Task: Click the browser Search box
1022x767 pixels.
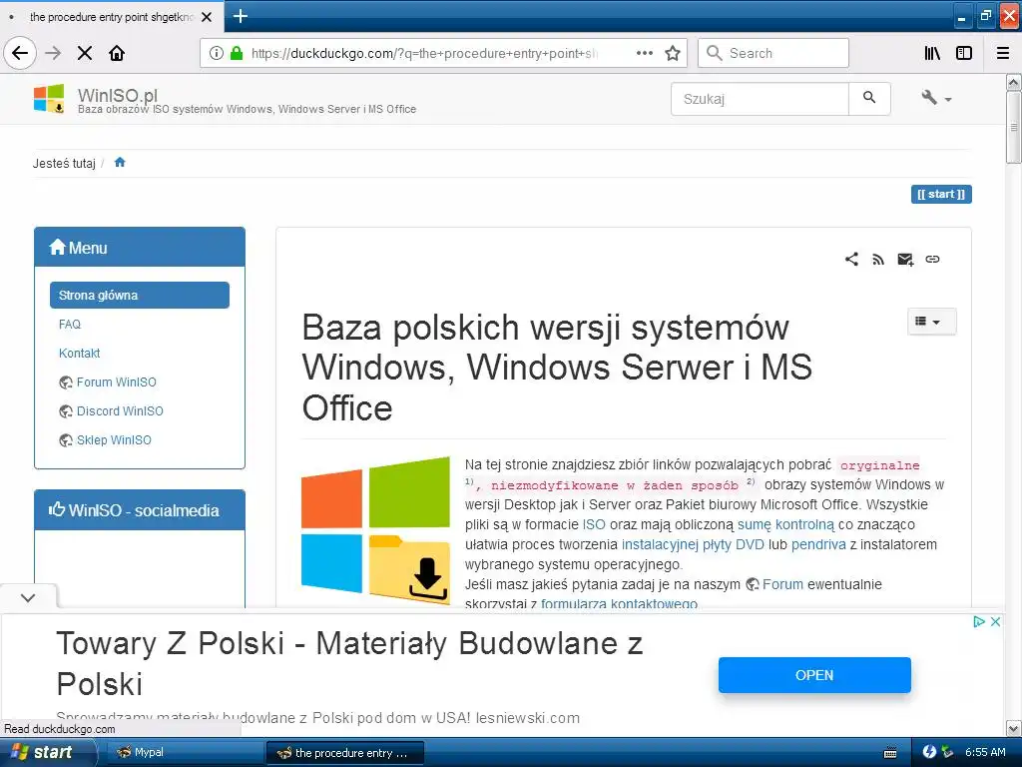Action: point(773,53)
